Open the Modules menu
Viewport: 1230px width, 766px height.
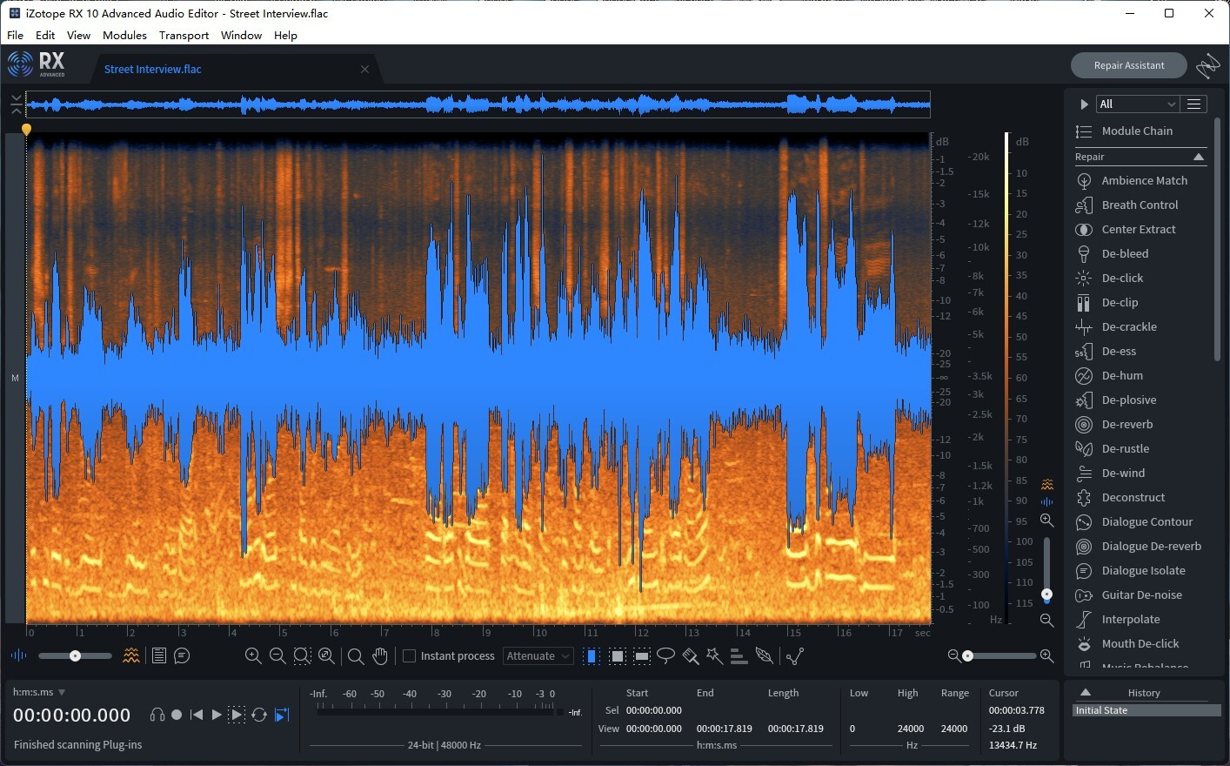[x=124, y=36]
